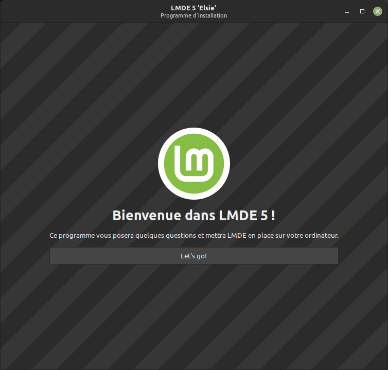
Task: Click the word LMDE in the description text
Action: (237, 236)
